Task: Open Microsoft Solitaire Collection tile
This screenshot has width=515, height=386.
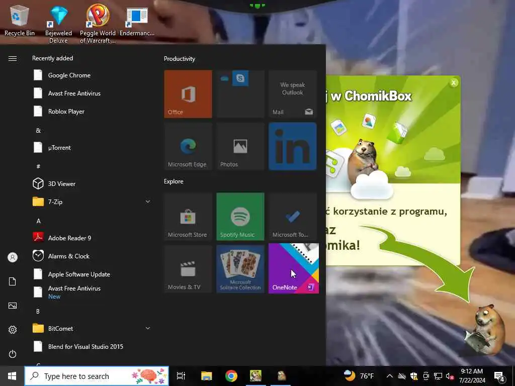Action: coord(240,269)
